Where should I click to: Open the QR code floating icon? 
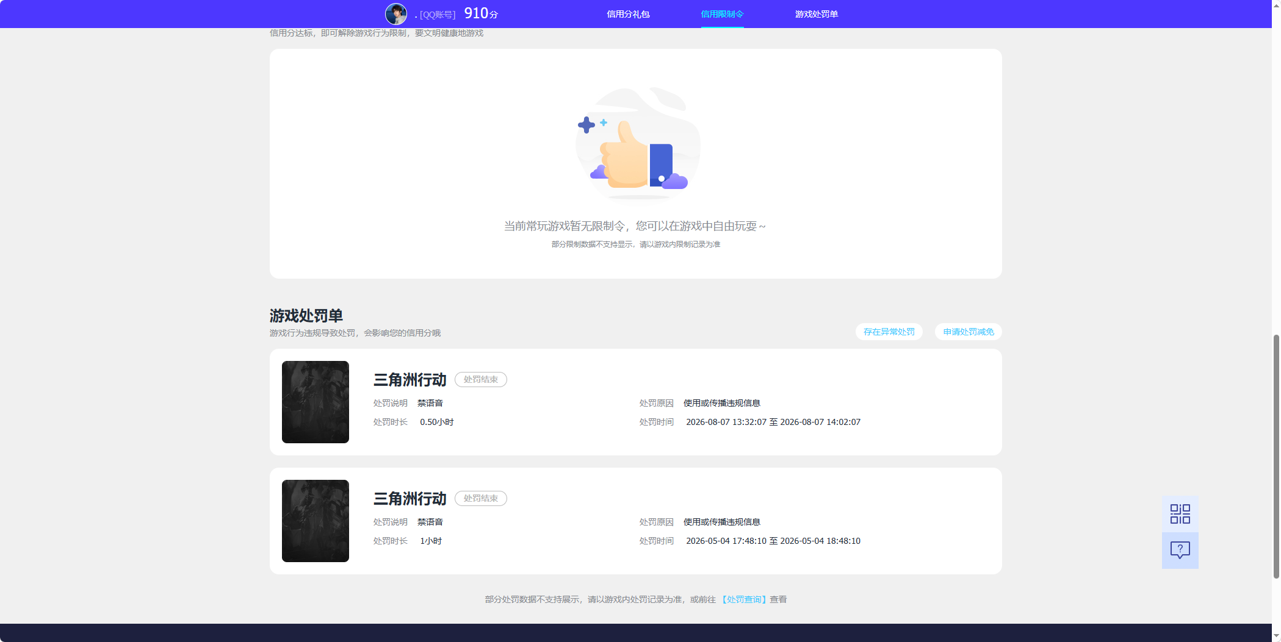pyautogui.click(x=1180, y=514)
